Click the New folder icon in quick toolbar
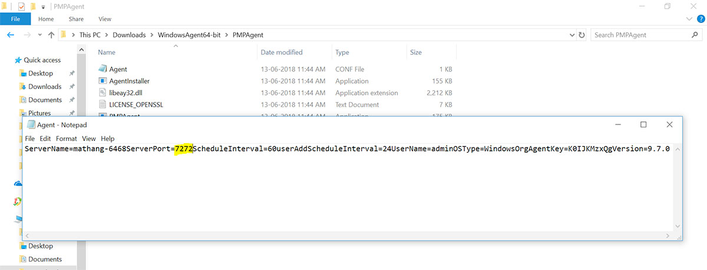Screen dimensions: 707x270 point(34,6)
